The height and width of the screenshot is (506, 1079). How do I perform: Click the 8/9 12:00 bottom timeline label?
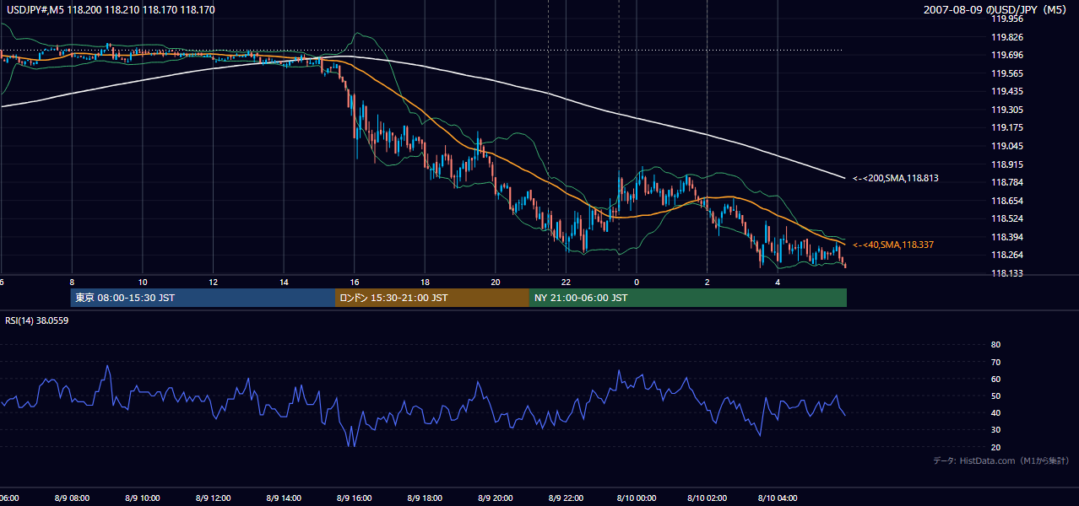(213, 498)
